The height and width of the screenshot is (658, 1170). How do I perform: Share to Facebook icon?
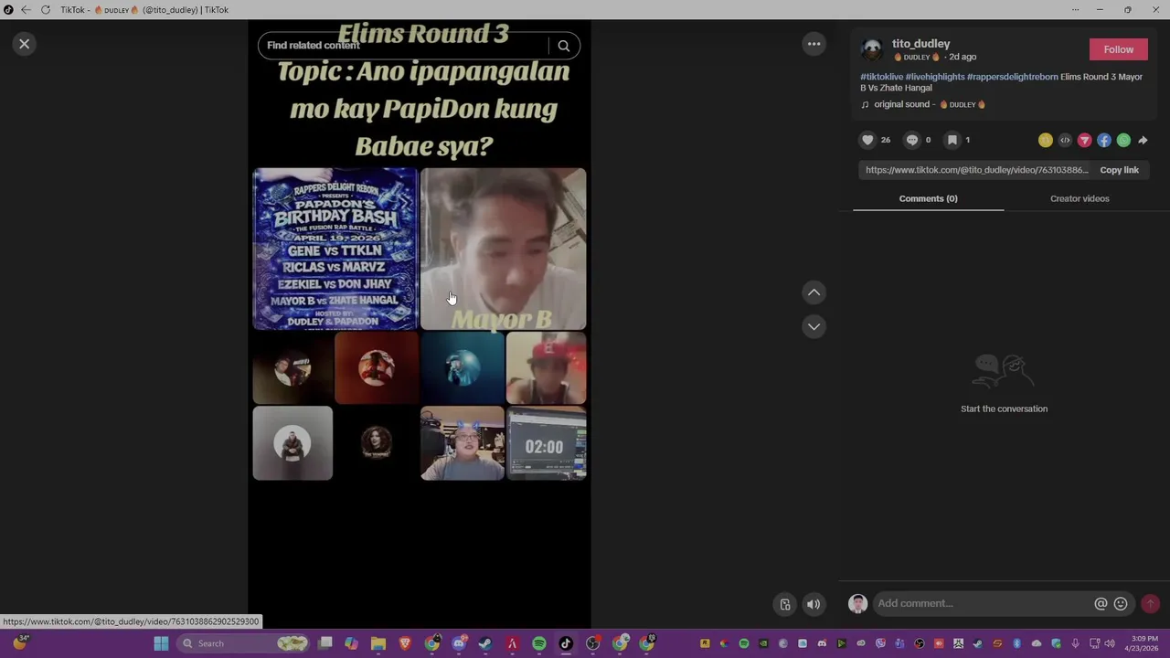point(1104,140)
